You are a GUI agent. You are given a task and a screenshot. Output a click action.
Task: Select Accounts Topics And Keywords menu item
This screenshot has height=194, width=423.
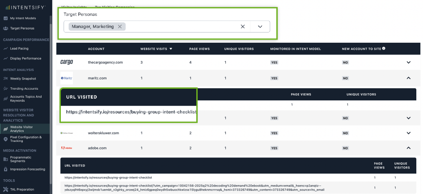(x=26, y=99)
